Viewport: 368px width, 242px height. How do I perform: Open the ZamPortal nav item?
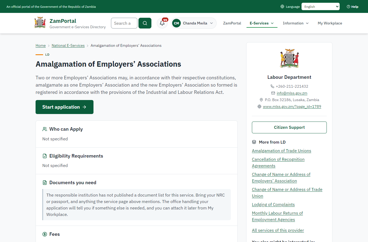[232, 23]
